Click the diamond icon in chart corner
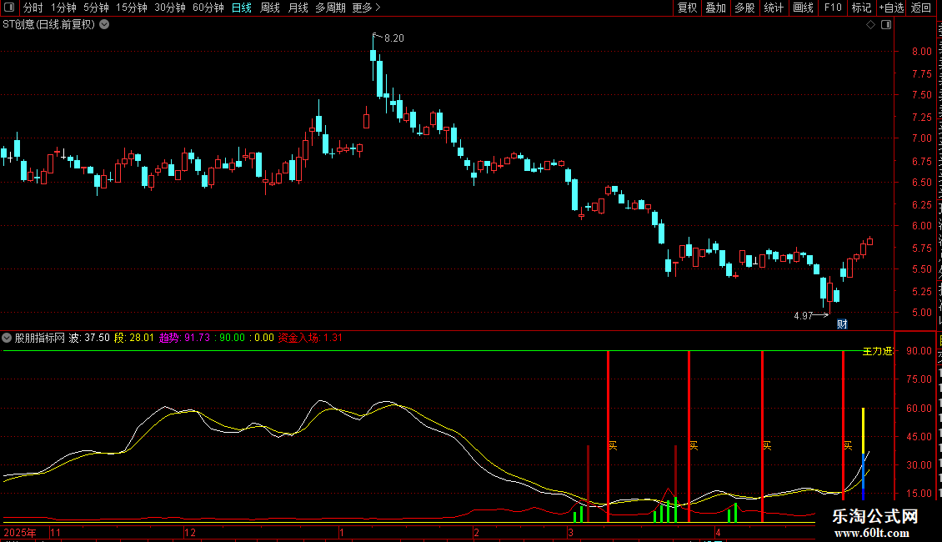Screen dimensions: 942x542 coord(870,25)
